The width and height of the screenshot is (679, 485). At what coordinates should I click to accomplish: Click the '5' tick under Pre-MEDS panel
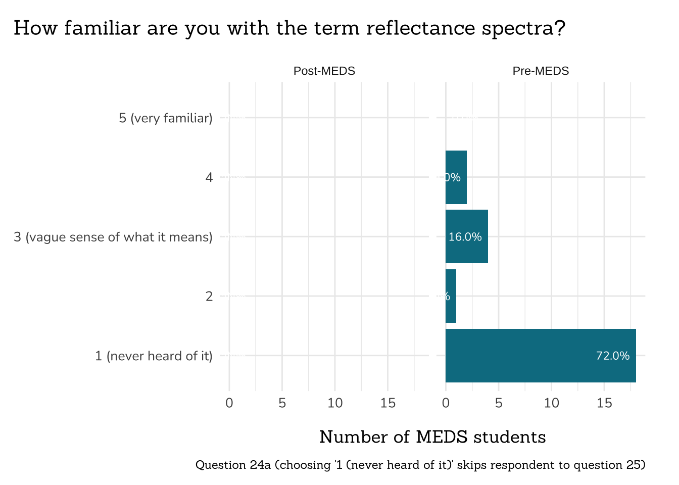click(499, 403)
